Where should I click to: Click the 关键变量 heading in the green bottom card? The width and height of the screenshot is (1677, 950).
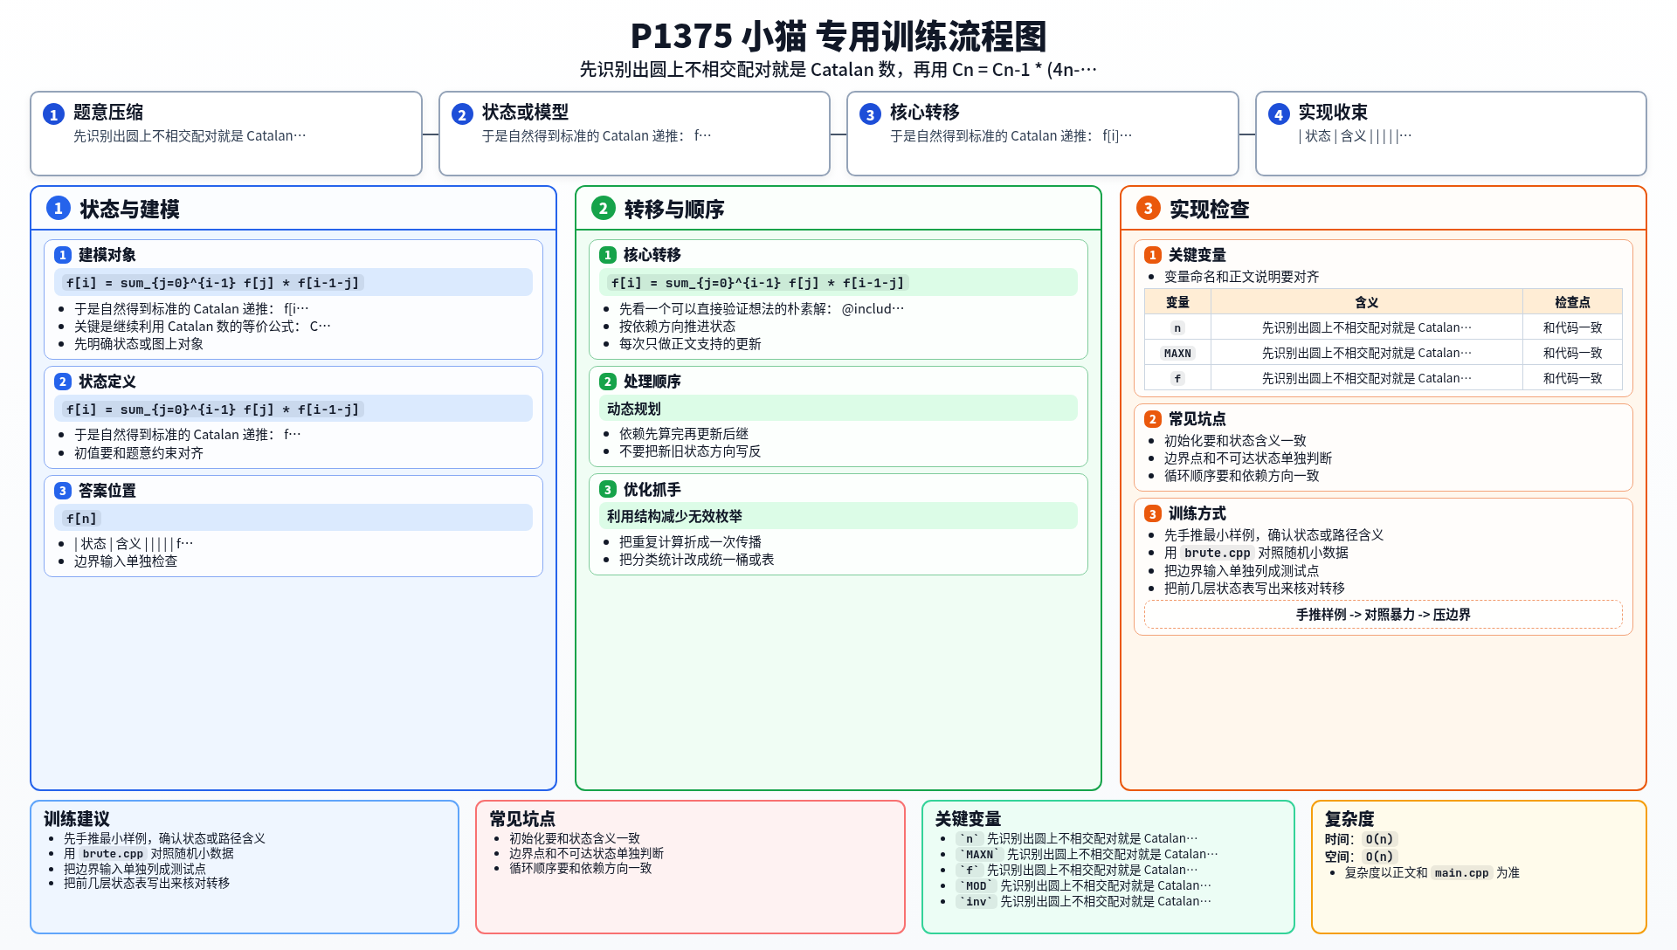pyautogui.click(x=968, y=819)
